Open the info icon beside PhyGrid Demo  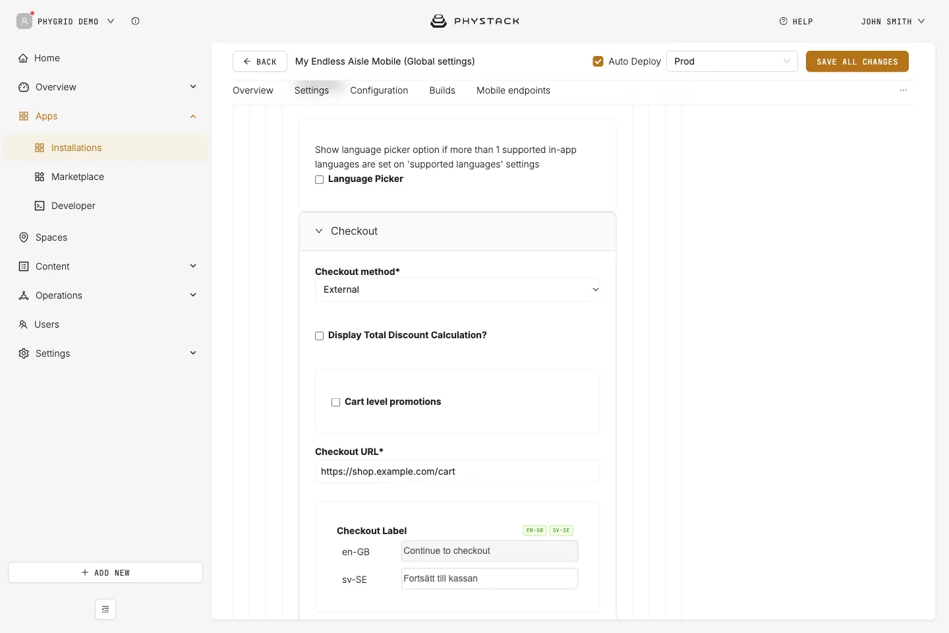[135, 21]
